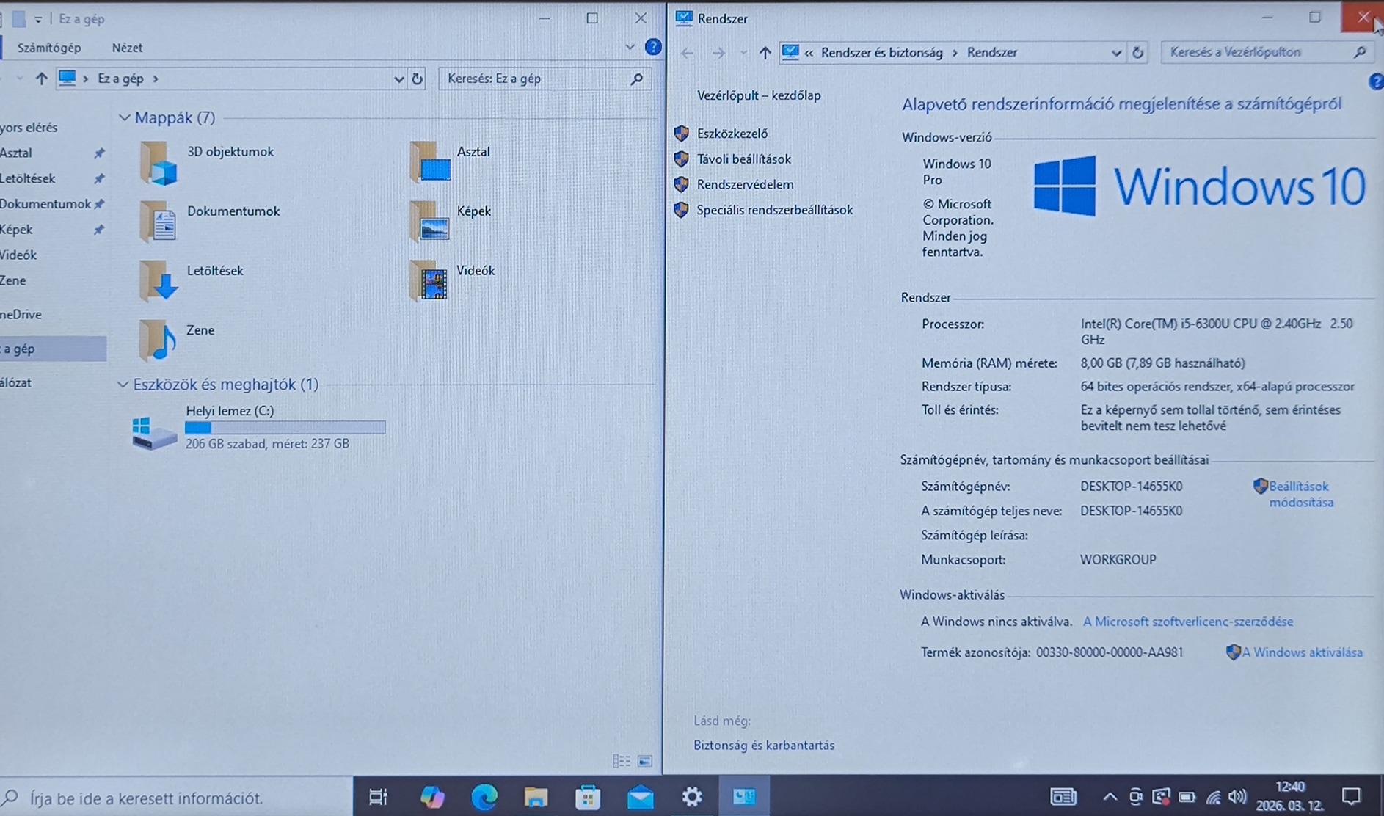
Task: Open Rendszervédelem settings
Action: pyautogui.click(x=745, y=184)
